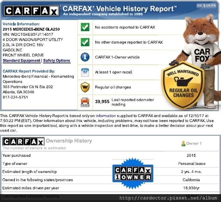
Task: Click the green checkmark beside No other damage
Action: [x=85, y=42]
